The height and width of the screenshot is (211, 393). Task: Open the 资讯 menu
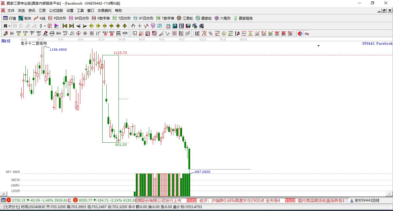32,11
